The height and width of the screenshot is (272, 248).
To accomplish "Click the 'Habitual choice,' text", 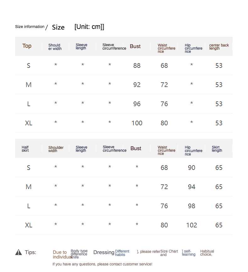I will point(207,253).
